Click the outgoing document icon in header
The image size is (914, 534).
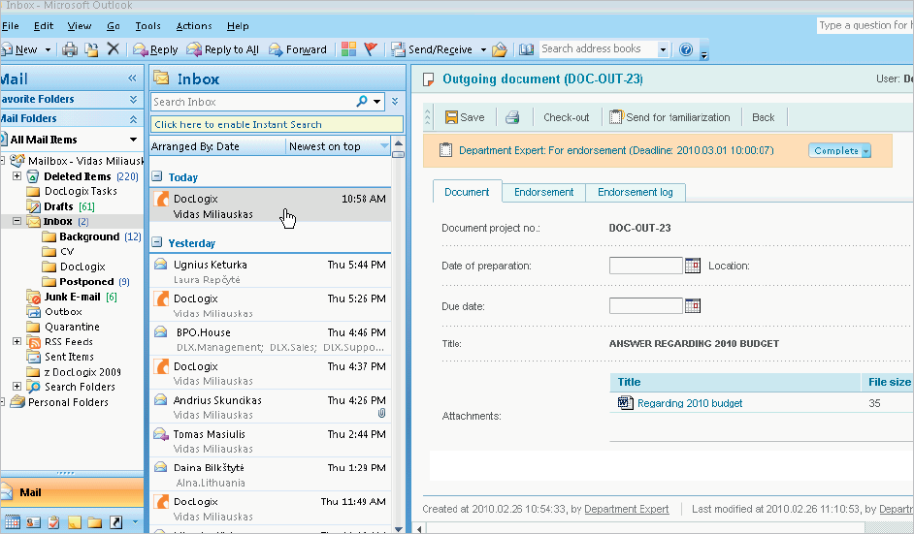(429, 79)
